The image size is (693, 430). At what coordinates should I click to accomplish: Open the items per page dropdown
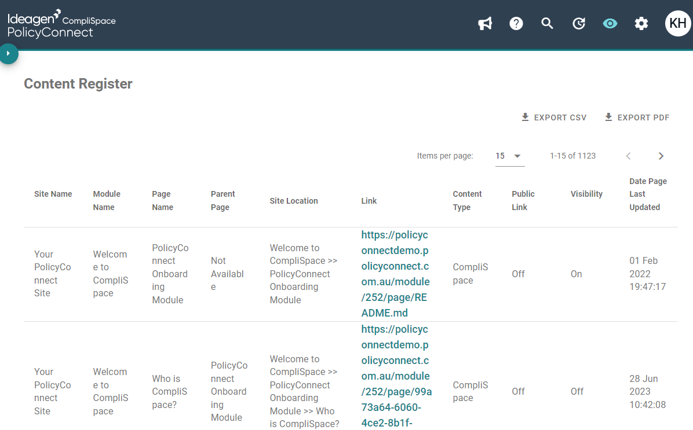click(509, 156)
